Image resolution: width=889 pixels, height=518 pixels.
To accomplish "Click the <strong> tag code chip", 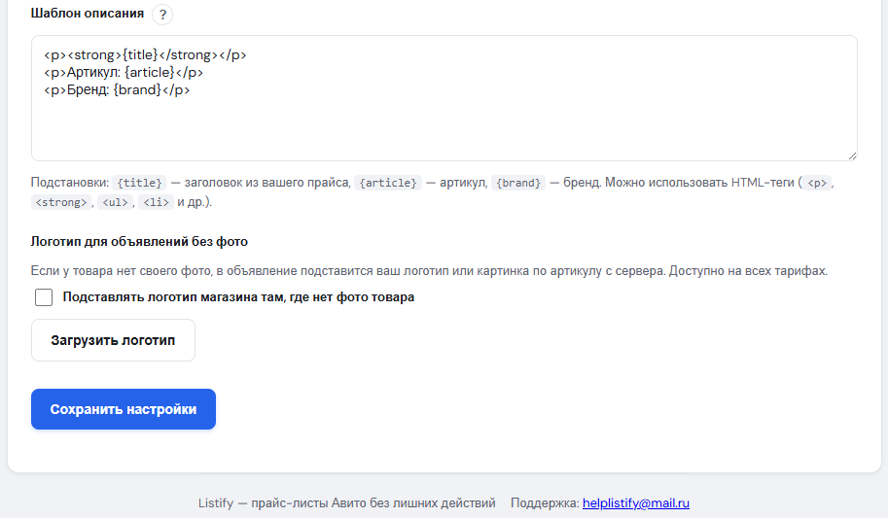I will [60, 202].
